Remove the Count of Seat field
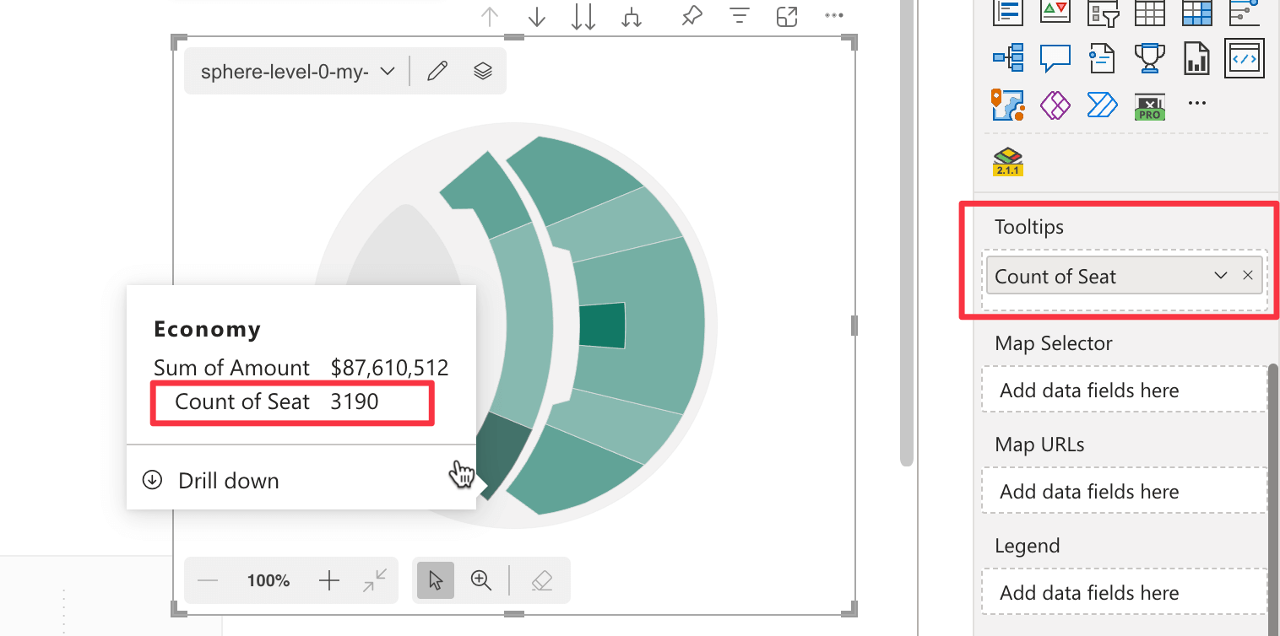The width and height of the screenshot is (1280, 636). point(1248,276)
